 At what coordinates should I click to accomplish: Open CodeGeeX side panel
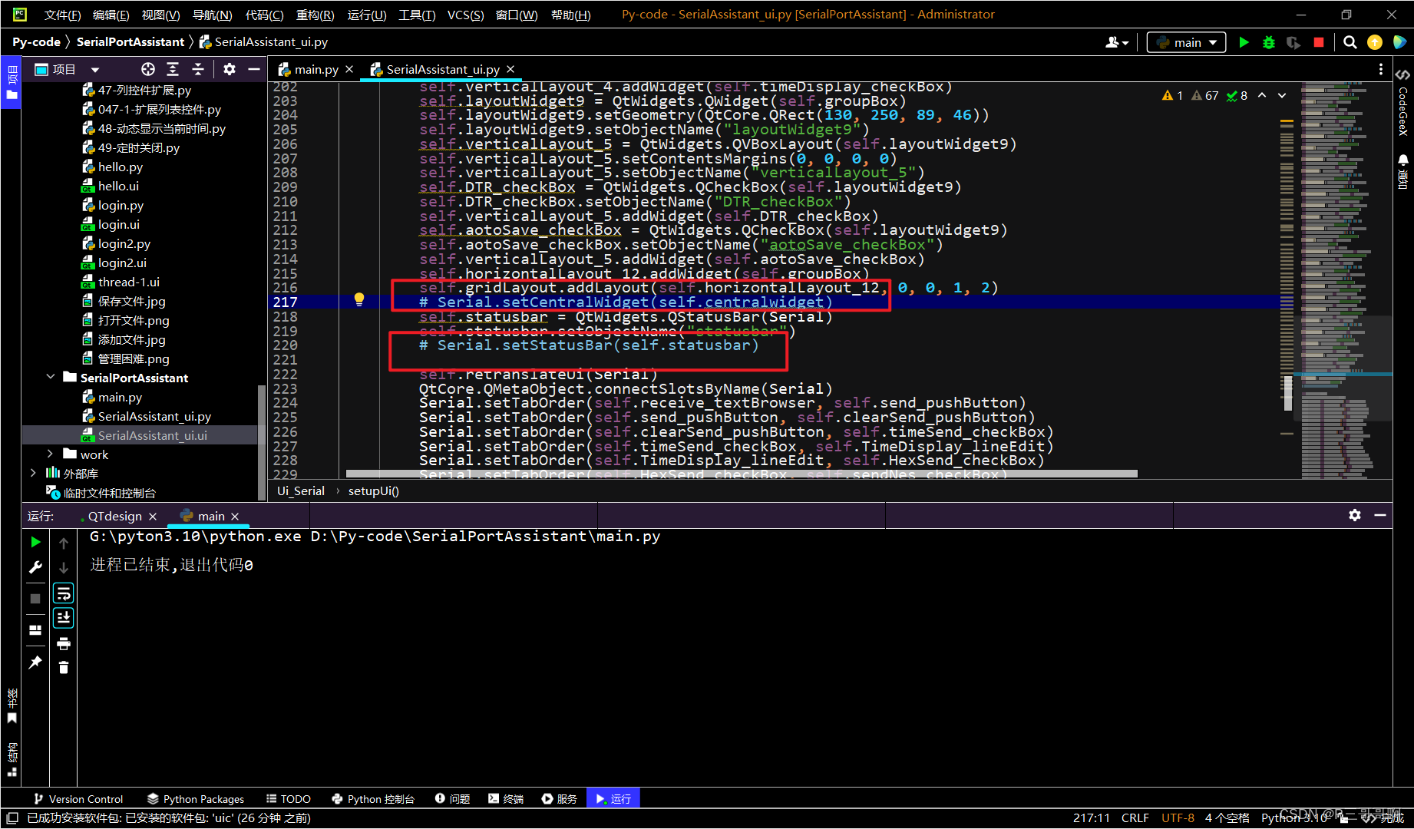point(1403,101)
